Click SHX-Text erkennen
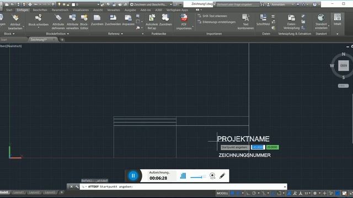 click(x=212, y=16)
